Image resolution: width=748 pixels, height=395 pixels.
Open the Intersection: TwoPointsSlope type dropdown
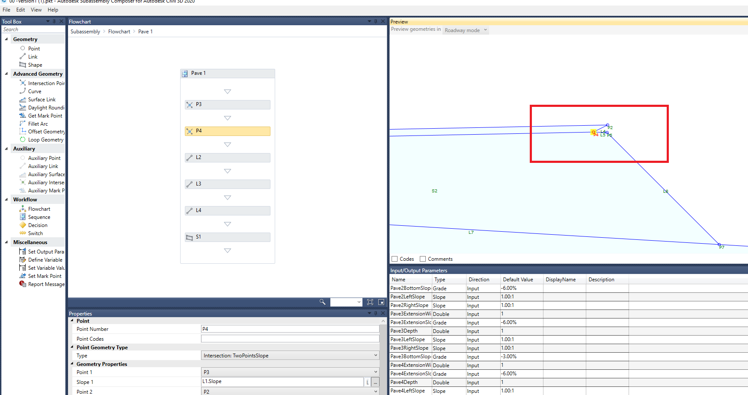pos(375,355)
